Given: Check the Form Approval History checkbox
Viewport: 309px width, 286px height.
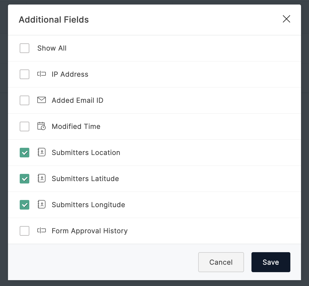Looking at the screenshot, I should point(25,231).
